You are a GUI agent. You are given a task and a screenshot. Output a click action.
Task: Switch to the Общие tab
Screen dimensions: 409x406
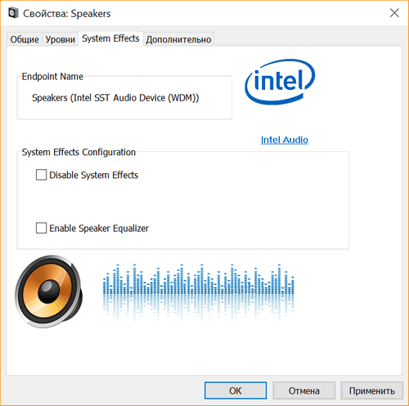click(25, 39)
